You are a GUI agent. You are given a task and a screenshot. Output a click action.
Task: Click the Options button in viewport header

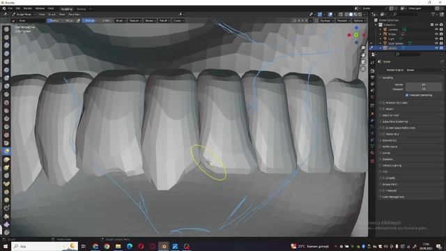[360, 20]
